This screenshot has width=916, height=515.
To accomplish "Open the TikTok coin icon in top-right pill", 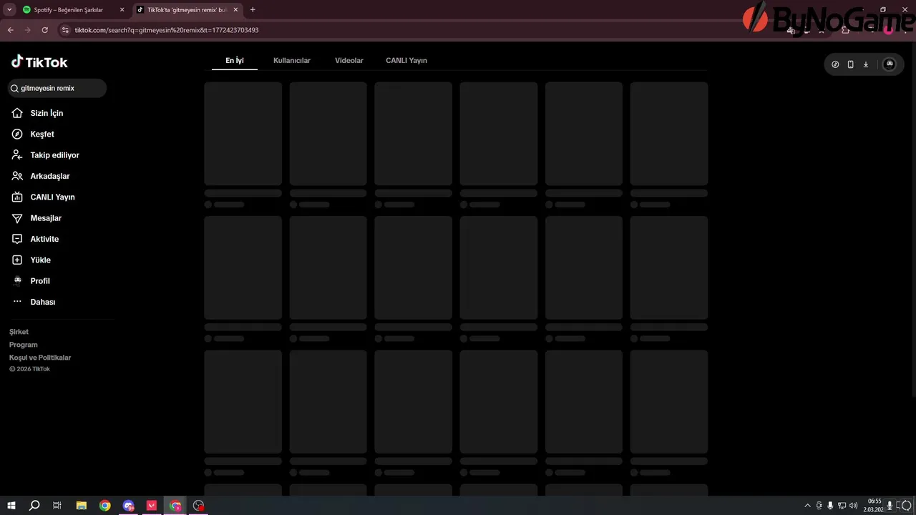I will pyautogui.click(x=835, y=64).
